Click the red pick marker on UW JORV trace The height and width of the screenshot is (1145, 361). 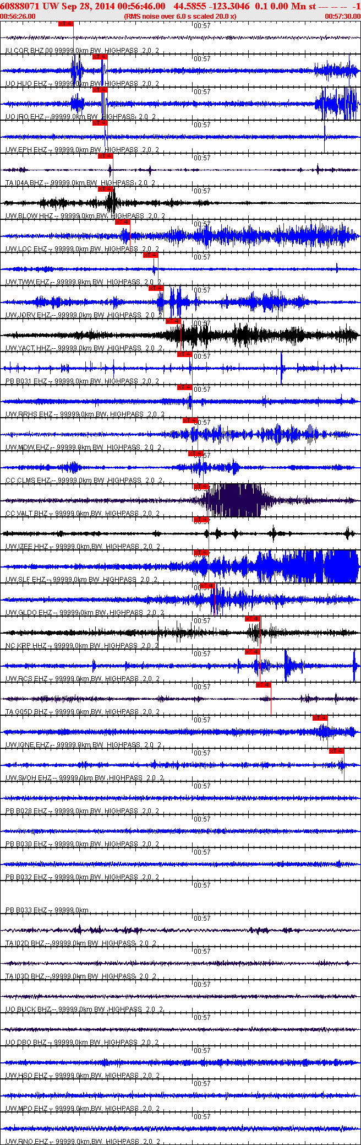156,288
